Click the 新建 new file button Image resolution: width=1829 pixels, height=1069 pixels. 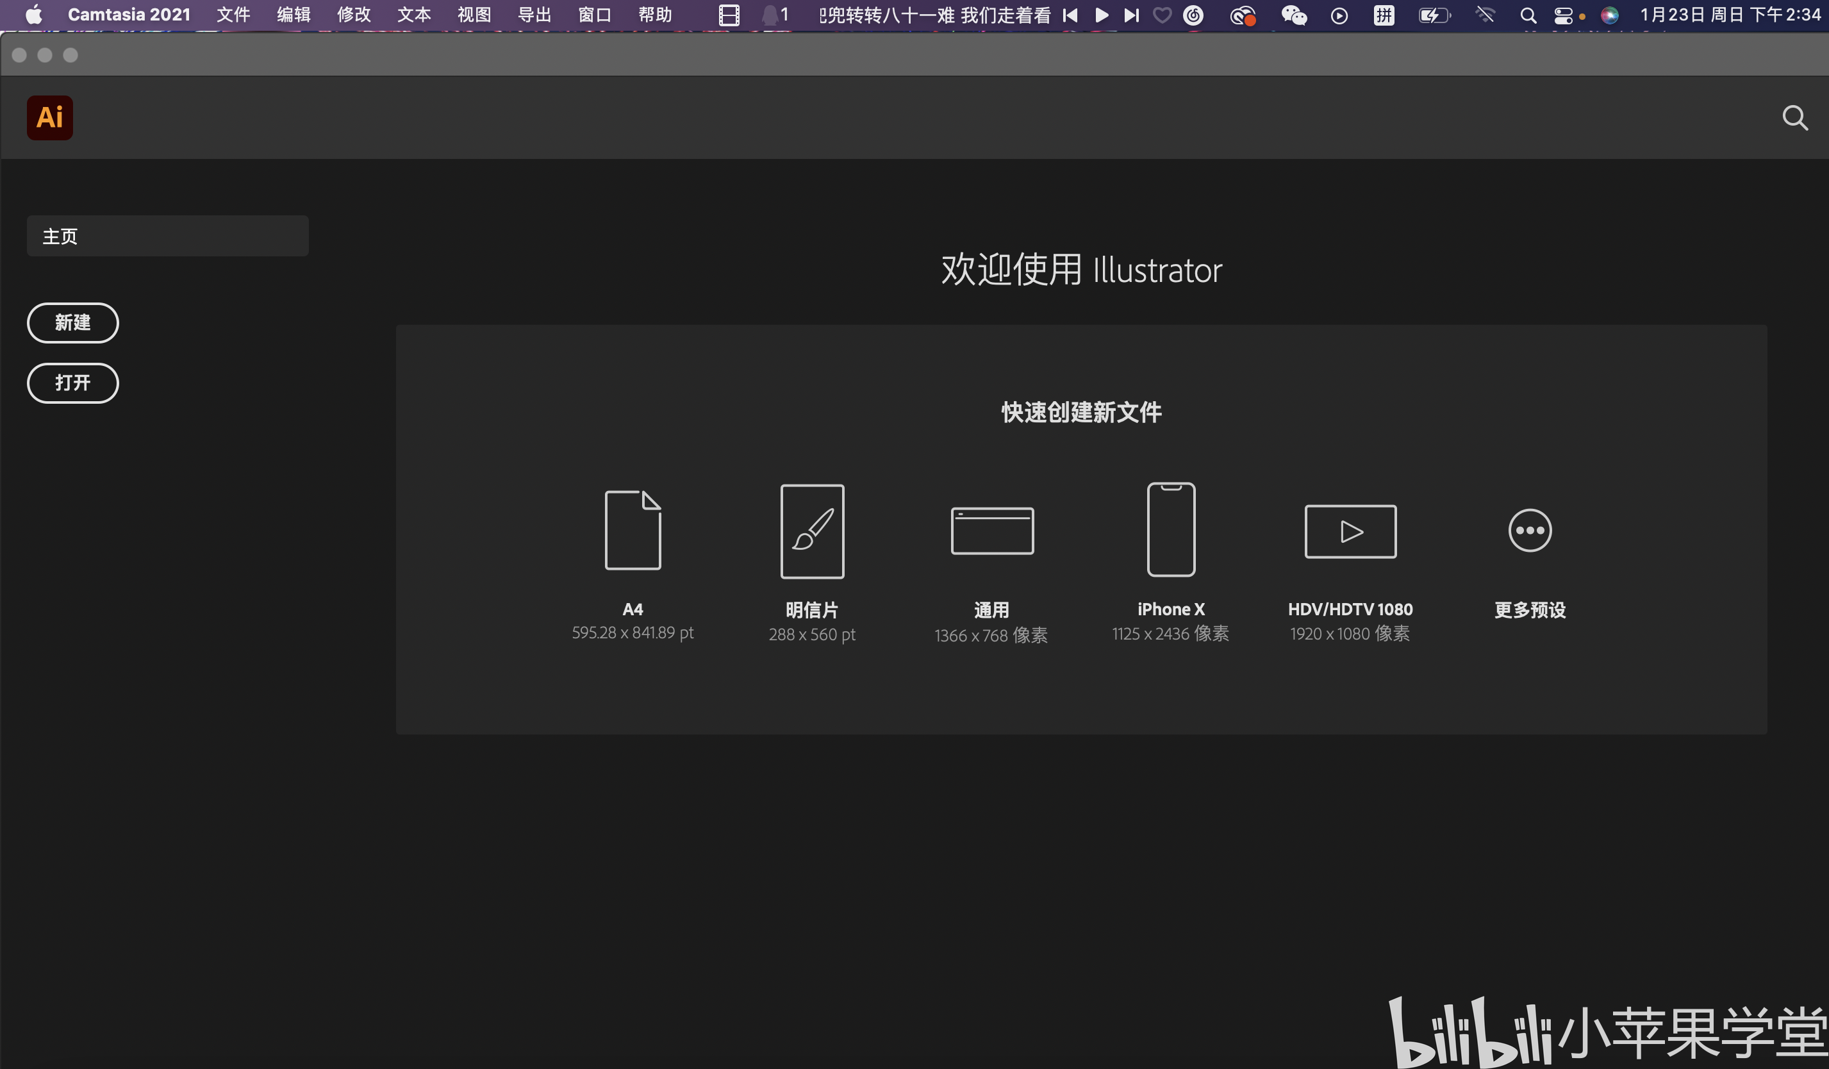click(72, 322)
